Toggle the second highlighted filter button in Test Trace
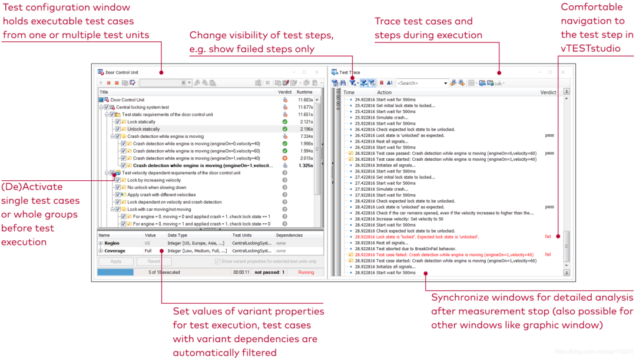Screen dimensions: 636x358 (372, 82)
